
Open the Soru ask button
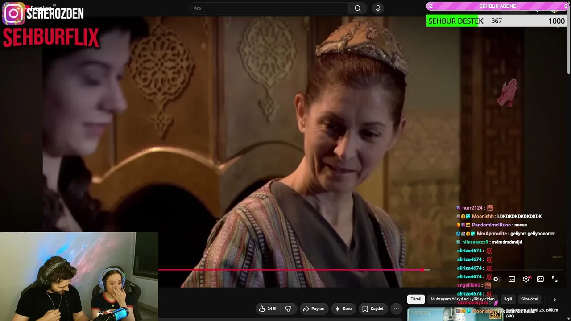343,309
